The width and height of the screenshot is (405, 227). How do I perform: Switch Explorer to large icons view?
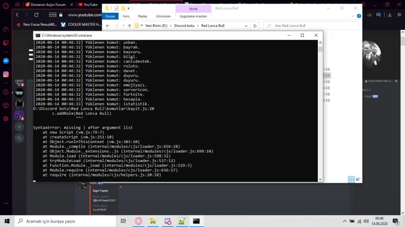click(x=358, y=179)
